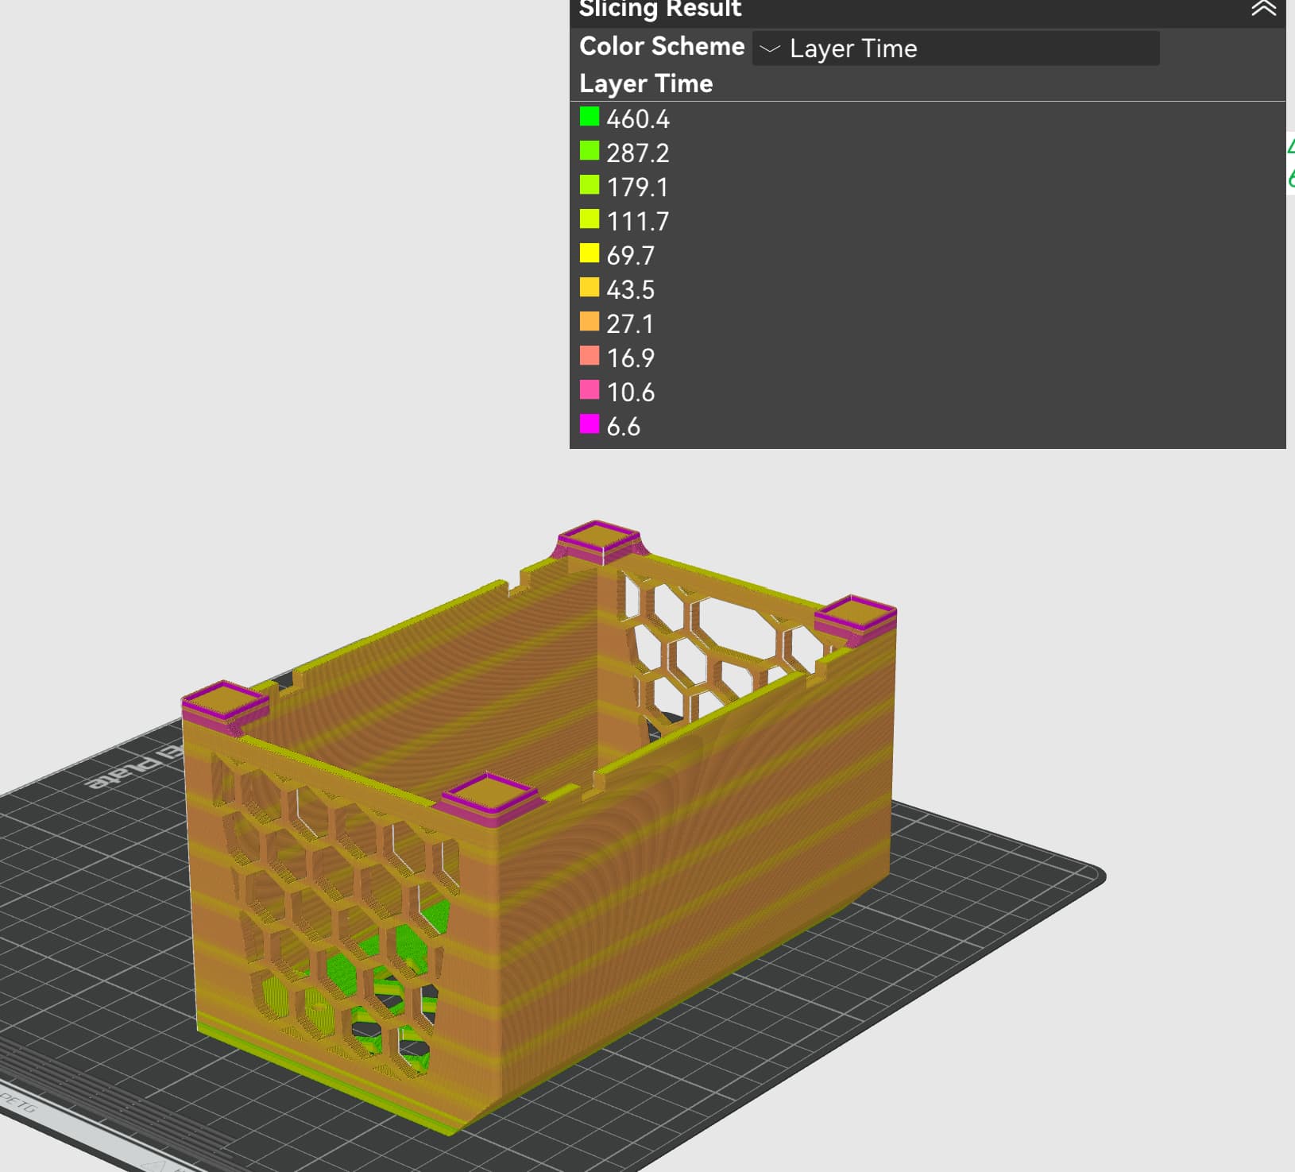Click the 43.5 color swatch
Image resolution: width=1295 pixels, height=1172 pixels.
[x=590, y=288]
